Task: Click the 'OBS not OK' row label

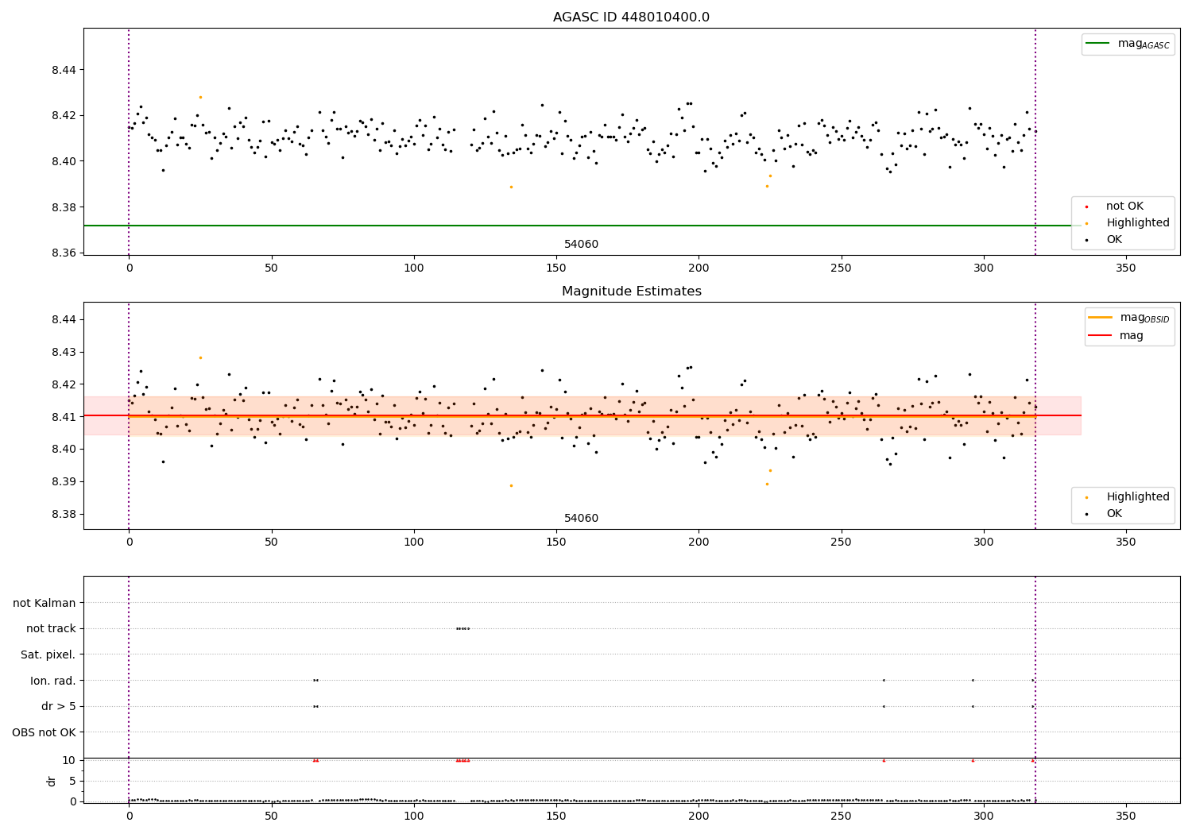Action: pyautogui.click(x=45, y=732)
